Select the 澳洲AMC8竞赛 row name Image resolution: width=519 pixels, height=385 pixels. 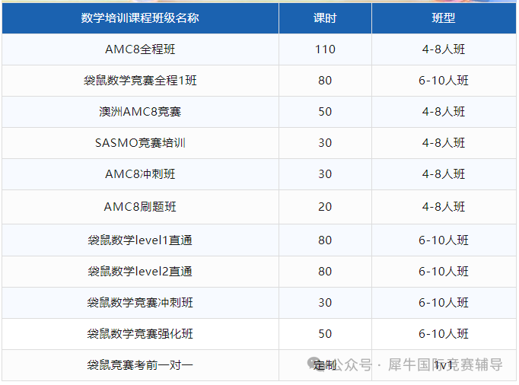click(x=140, y=112)
